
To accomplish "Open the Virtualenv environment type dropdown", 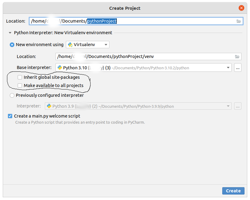I will pyautogui.click(x=88, y=45).
